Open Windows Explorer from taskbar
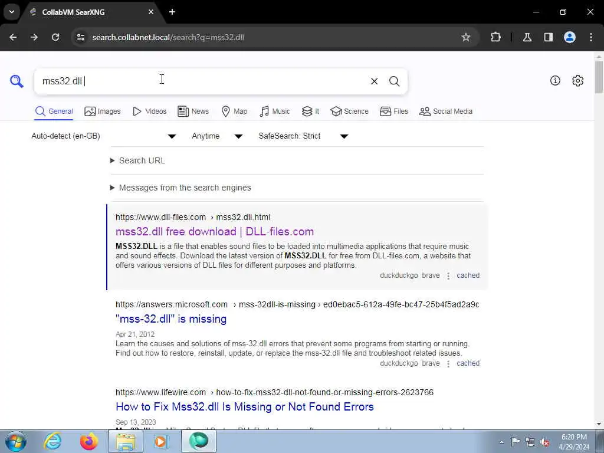The width and height of the screenshot is (604, 453). coord(126,441)
